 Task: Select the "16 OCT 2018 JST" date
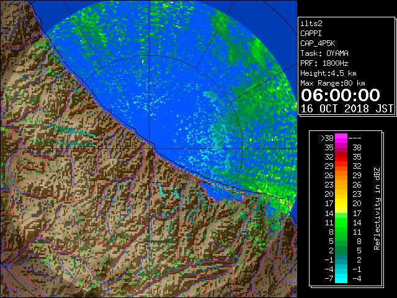(x=347, y=109)
